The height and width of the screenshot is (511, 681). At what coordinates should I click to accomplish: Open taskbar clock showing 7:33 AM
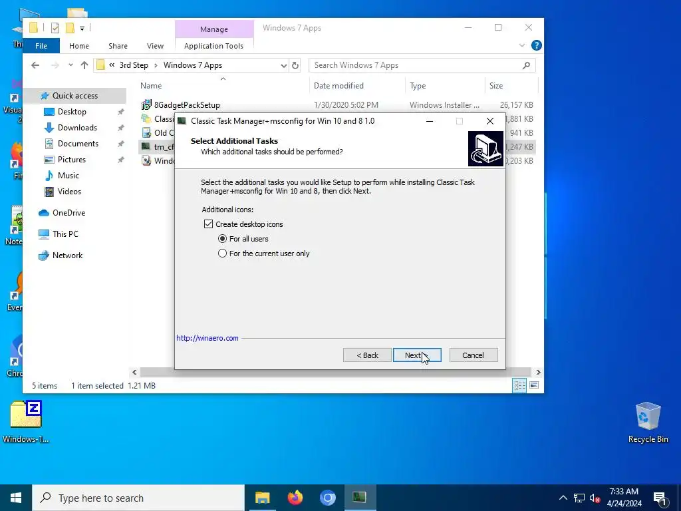(x=624, y=498)
